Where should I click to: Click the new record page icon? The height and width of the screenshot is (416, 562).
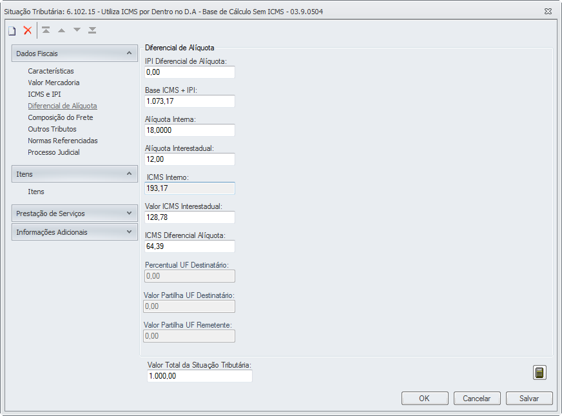point(12,30)
